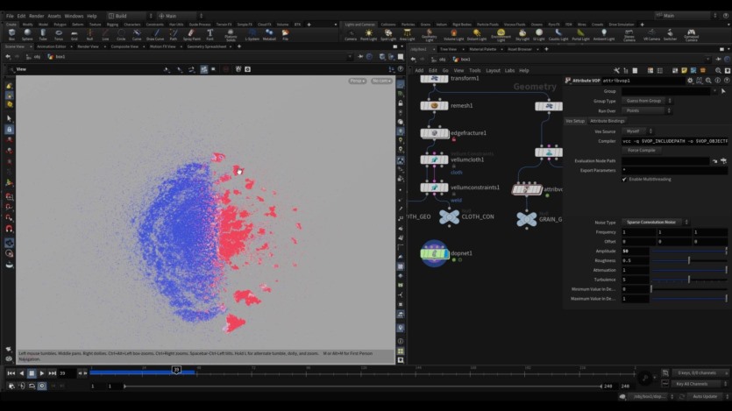The height and width of the screenshot is (411, 732).
Task: Add an Area Light from shelf
Action: 407,35
